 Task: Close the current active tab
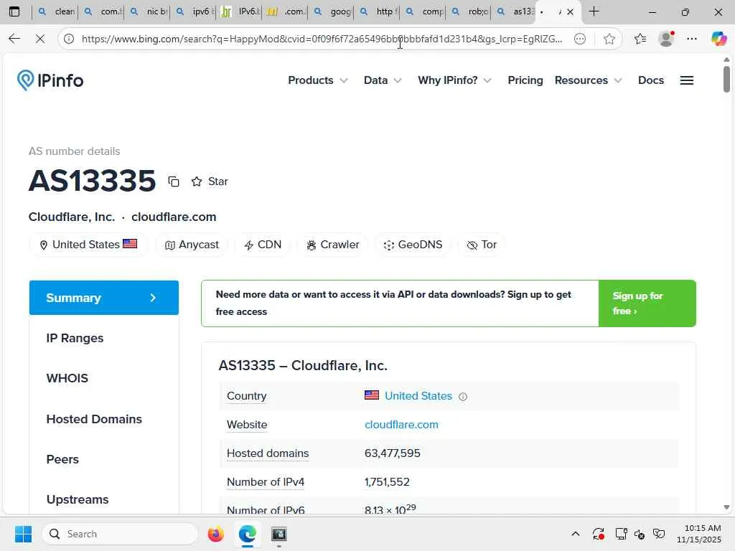570,11
